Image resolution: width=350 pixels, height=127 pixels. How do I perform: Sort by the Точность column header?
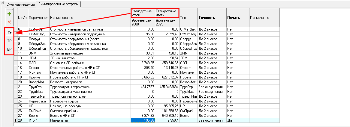212,18
